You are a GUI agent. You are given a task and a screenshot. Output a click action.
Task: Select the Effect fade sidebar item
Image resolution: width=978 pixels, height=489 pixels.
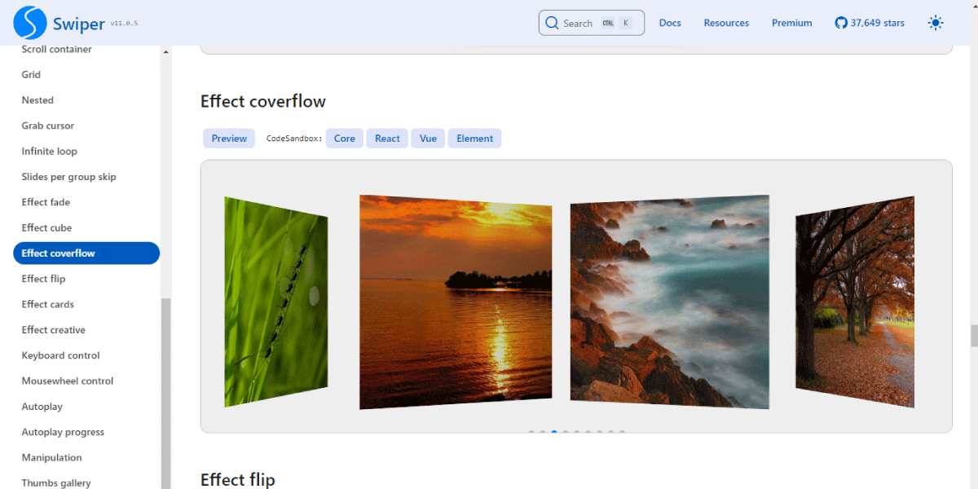pos(46,202)
